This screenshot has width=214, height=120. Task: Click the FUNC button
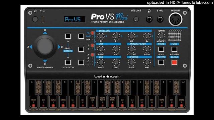tap(174, 49)
